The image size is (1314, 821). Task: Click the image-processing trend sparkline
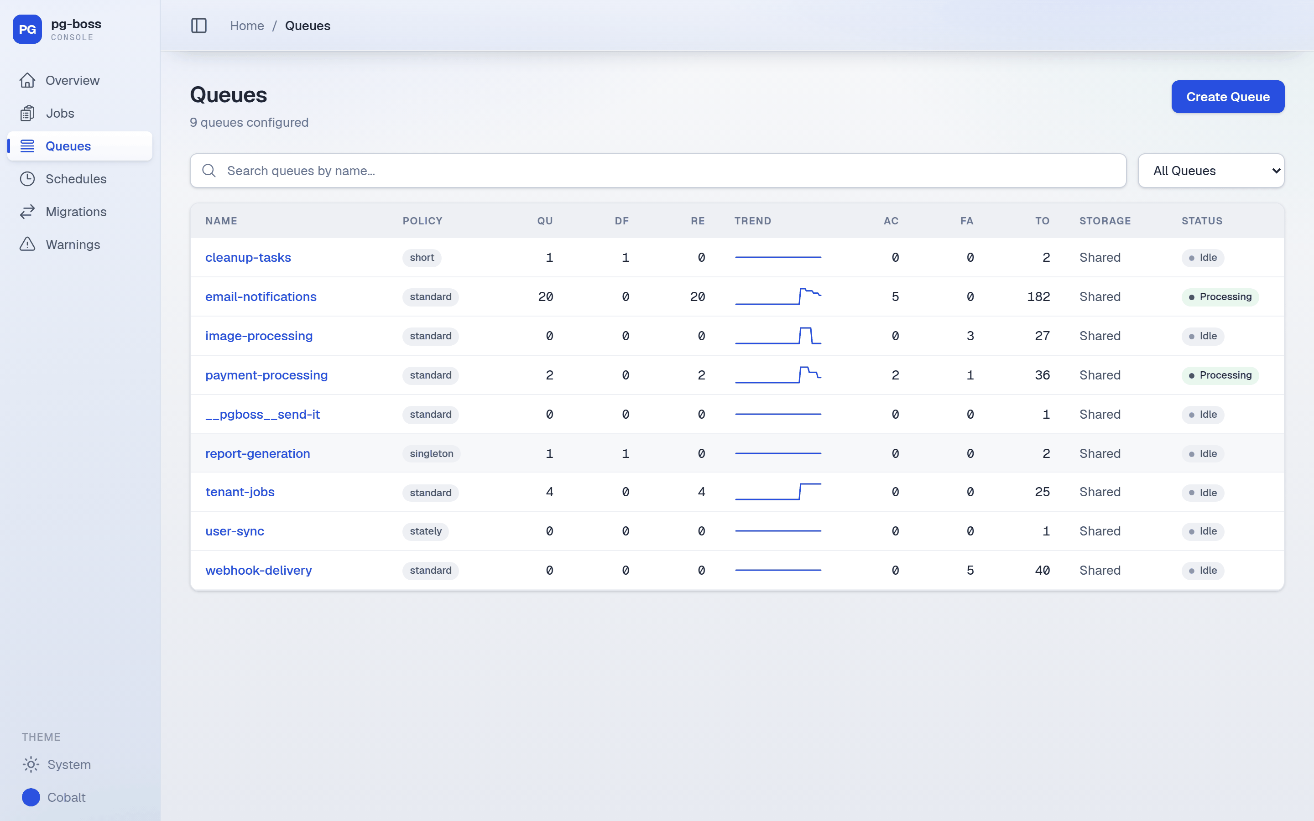(778, 336)
